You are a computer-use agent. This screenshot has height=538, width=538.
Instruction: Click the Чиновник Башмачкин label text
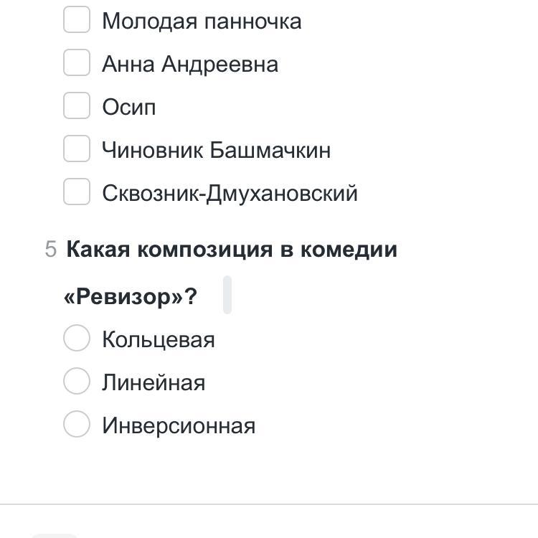(217, 151)
